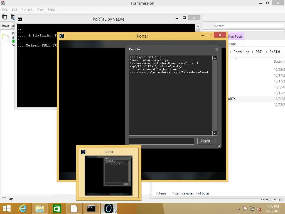Click the 10/22/2 date in Explorer's first row
The image size is (285, 214).
(279, 69)
